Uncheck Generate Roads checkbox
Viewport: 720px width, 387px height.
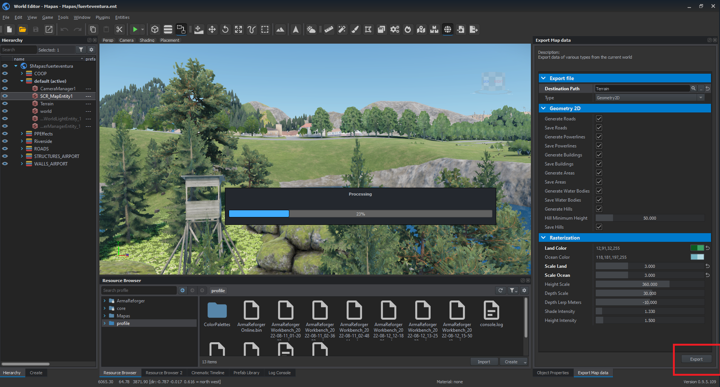pyautogui.click(x=599, y=118)
